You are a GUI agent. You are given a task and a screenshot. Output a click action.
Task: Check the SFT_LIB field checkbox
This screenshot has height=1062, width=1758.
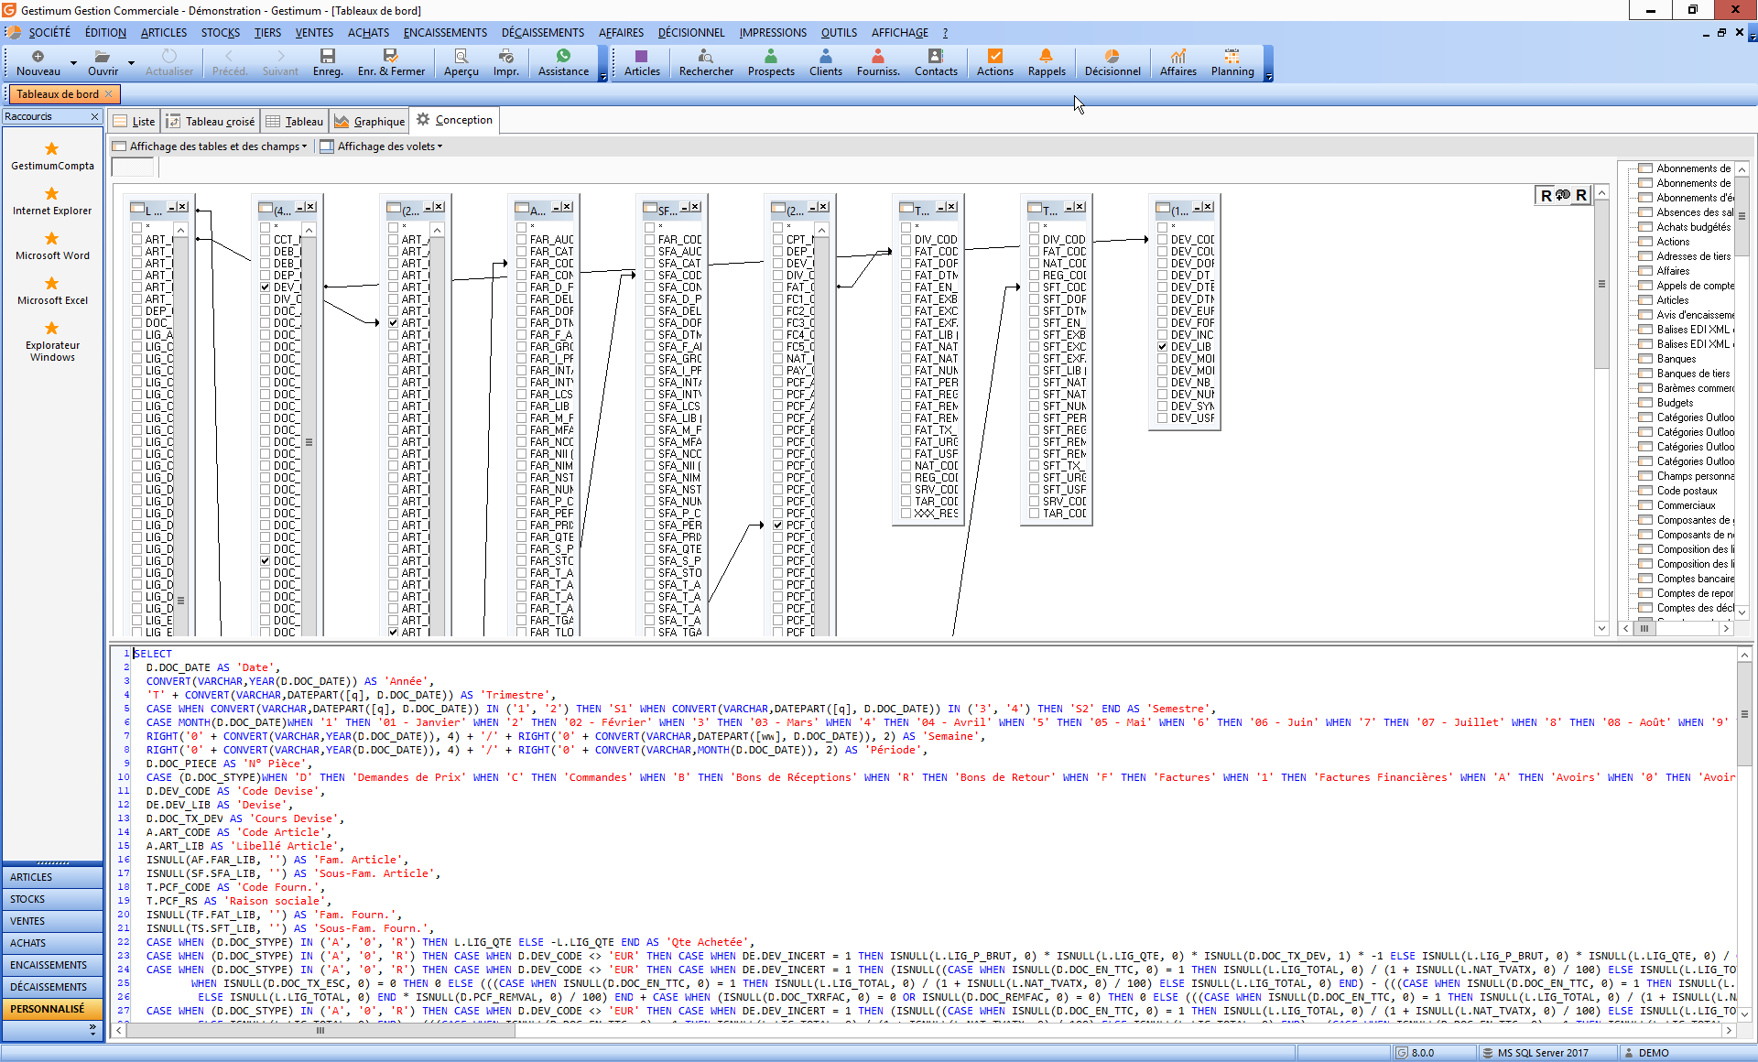pyautogui.click(x=1035, y=371)
